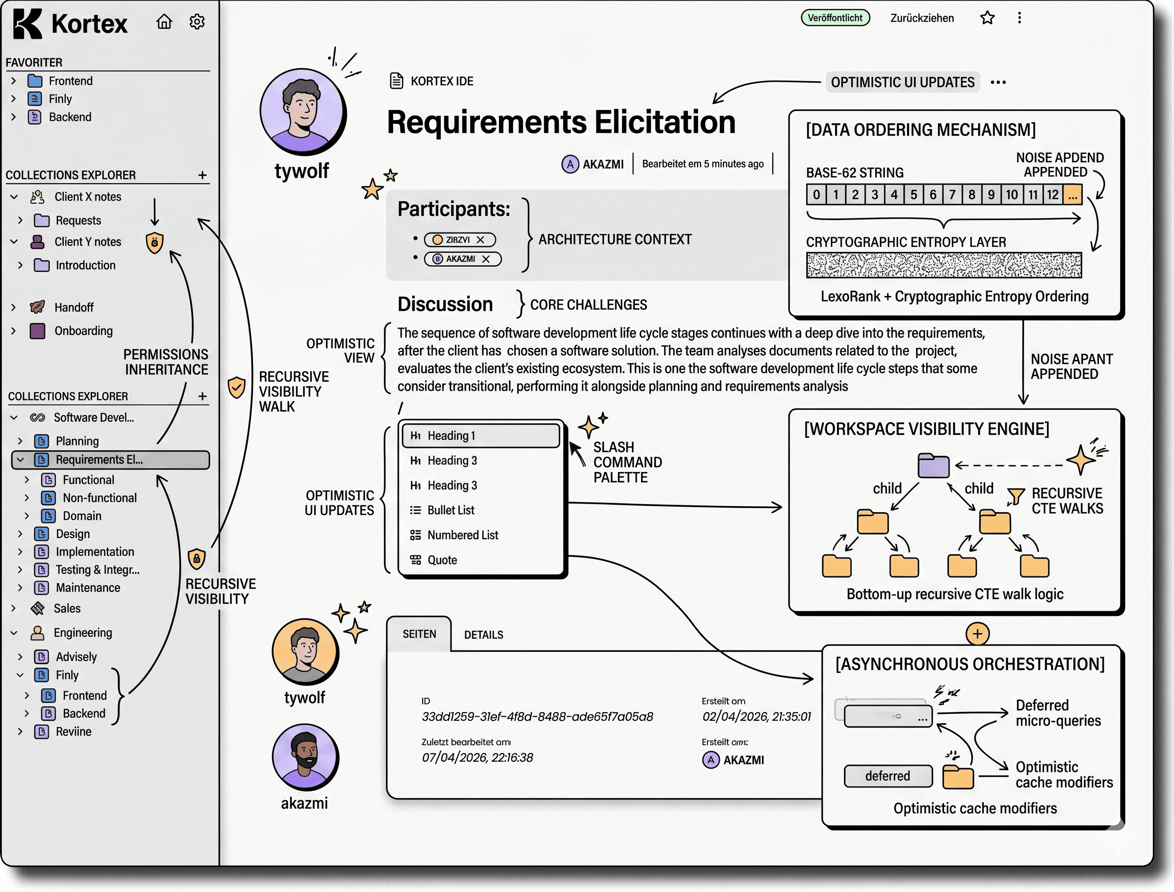Open the Functional page in tree
The height and width of the screenshot is (892, 1174).
(x=88, y=480)
